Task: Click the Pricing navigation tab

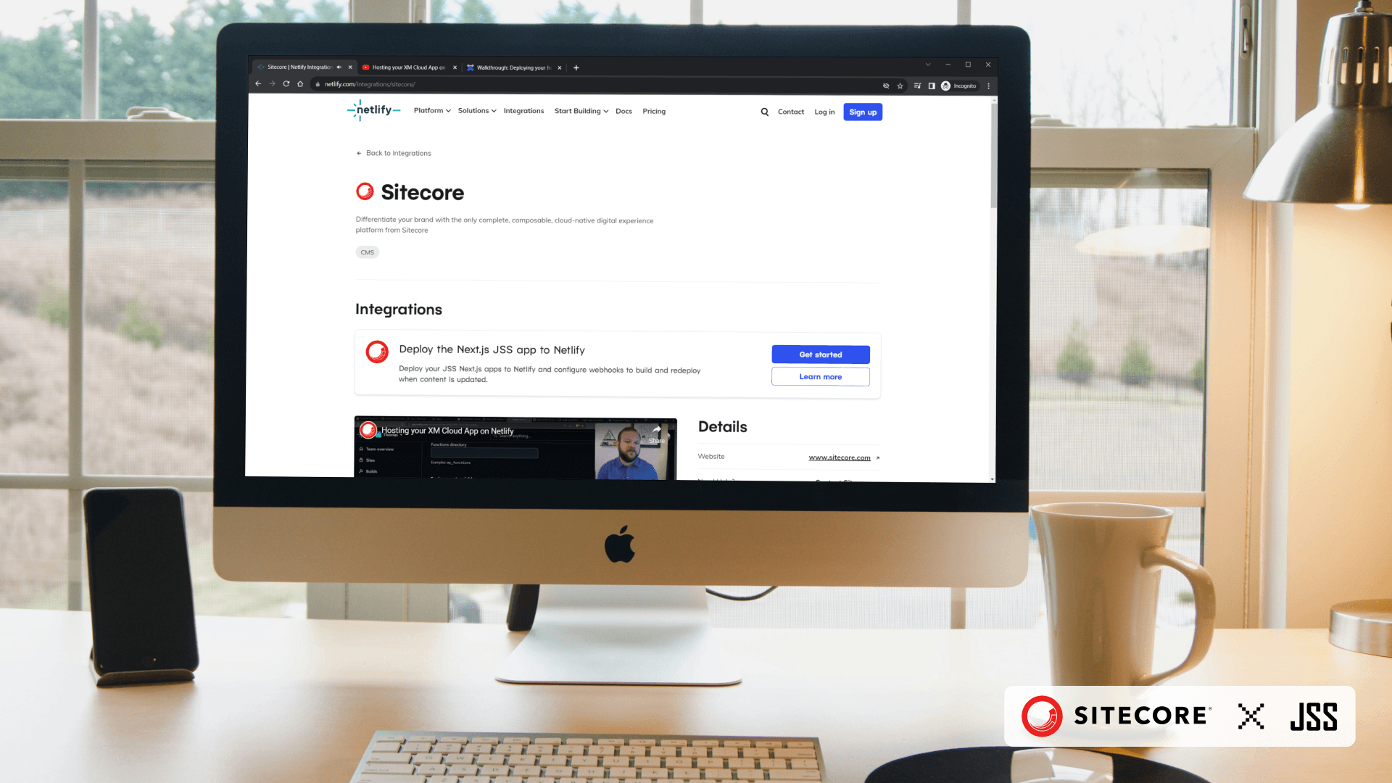Action: pyautogui.click(x=653, y=110)
